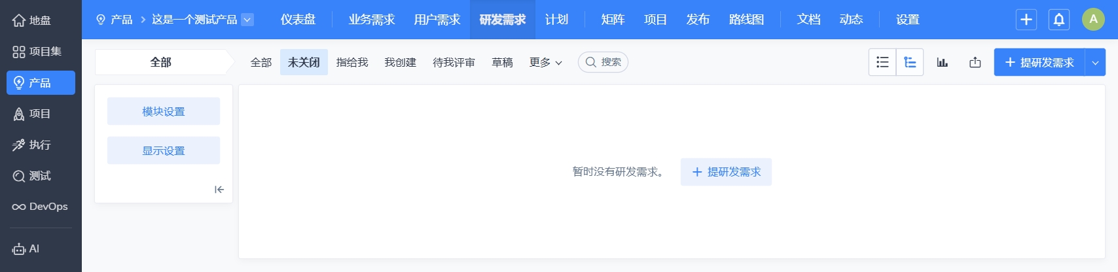
Task: Open the user avatar menu
Action: coord(1093,20)
